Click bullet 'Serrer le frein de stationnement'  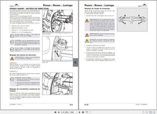coord(95,14)
